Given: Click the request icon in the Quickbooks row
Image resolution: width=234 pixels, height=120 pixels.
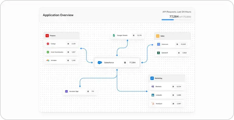Looking at the screenshot, I should pos(68,52).
